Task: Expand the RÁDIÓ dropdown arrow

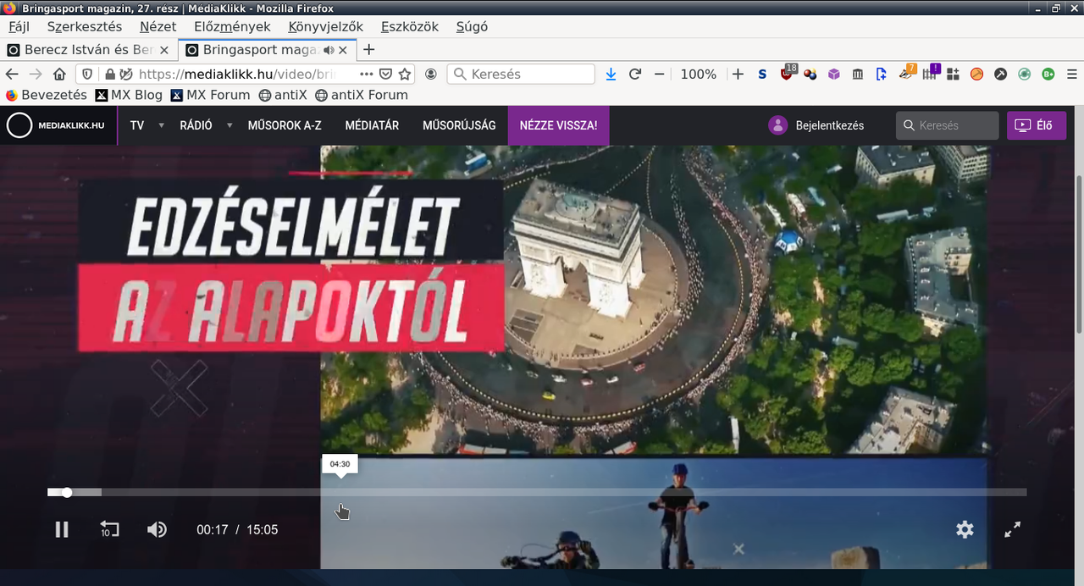Action: pyautogui.click(x=230, y=125)
